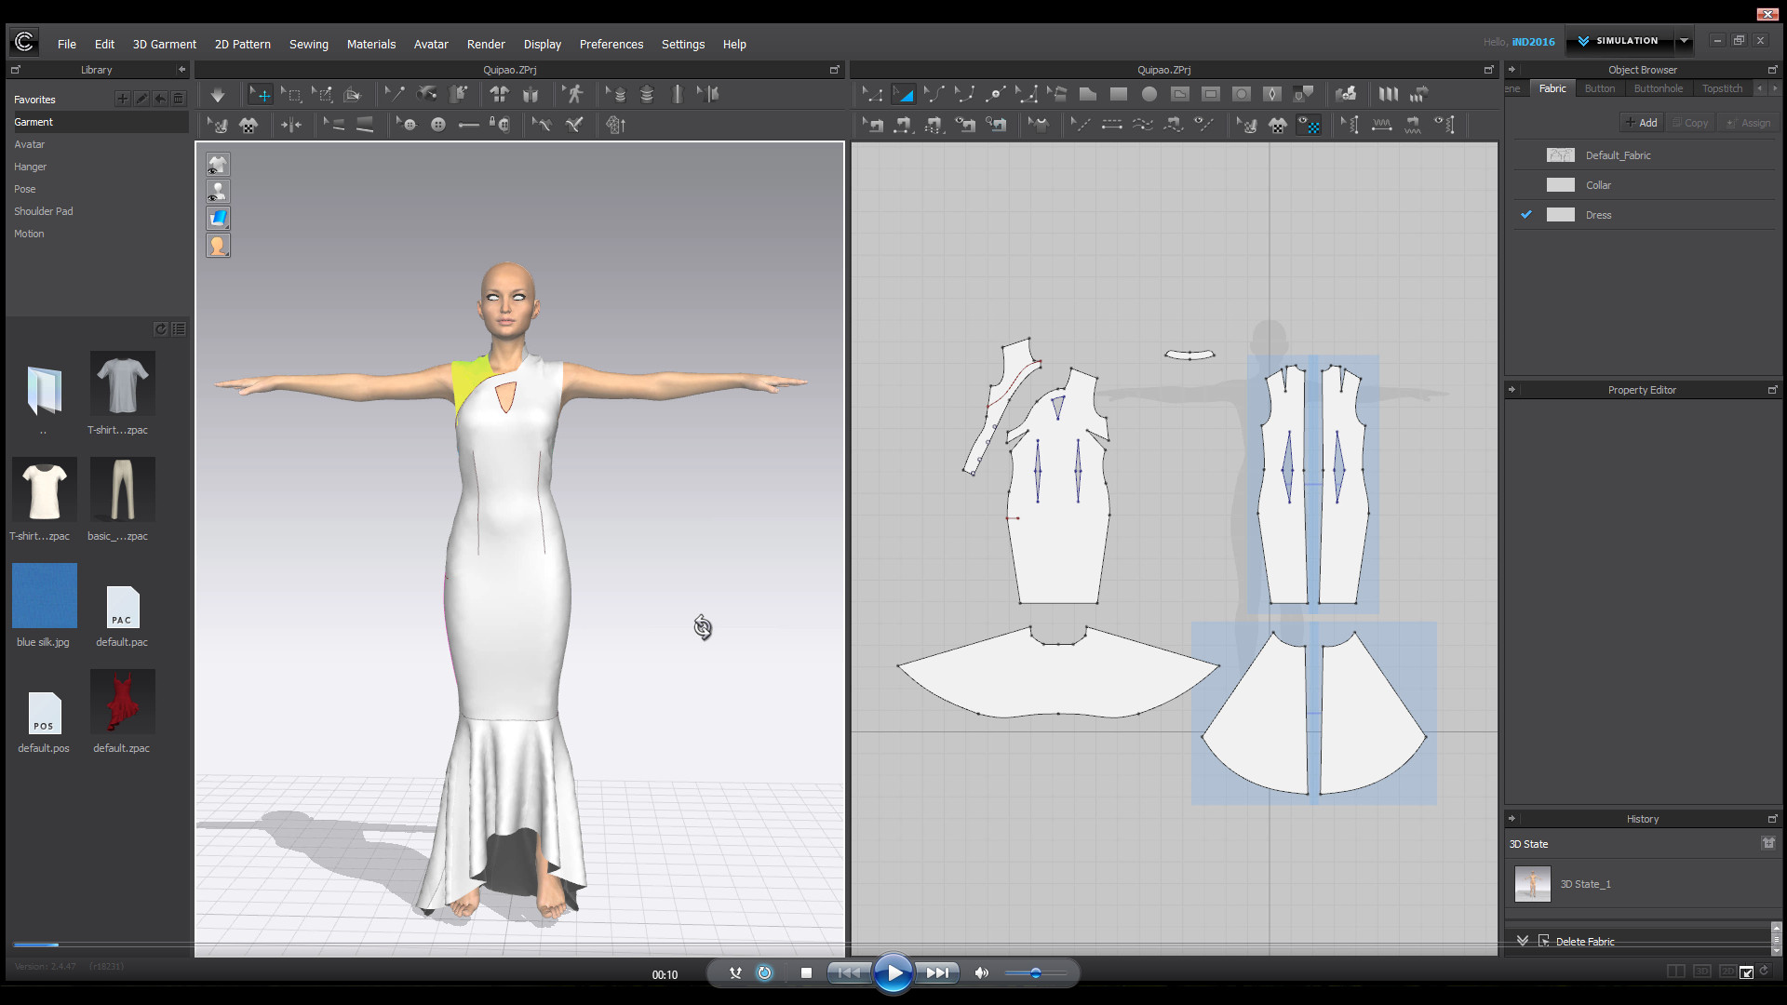Select the Add Point tool in 2D toolbar

pyautogui.click(x=996, y=95)
